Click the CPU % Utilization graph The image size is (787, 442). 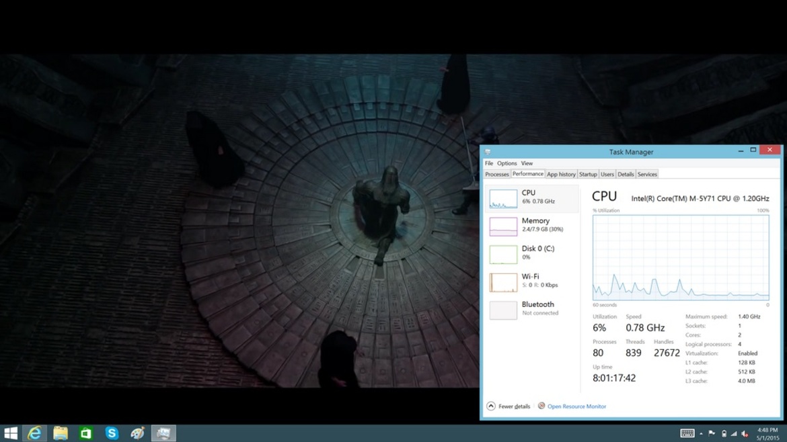click(x=681, y=257)
